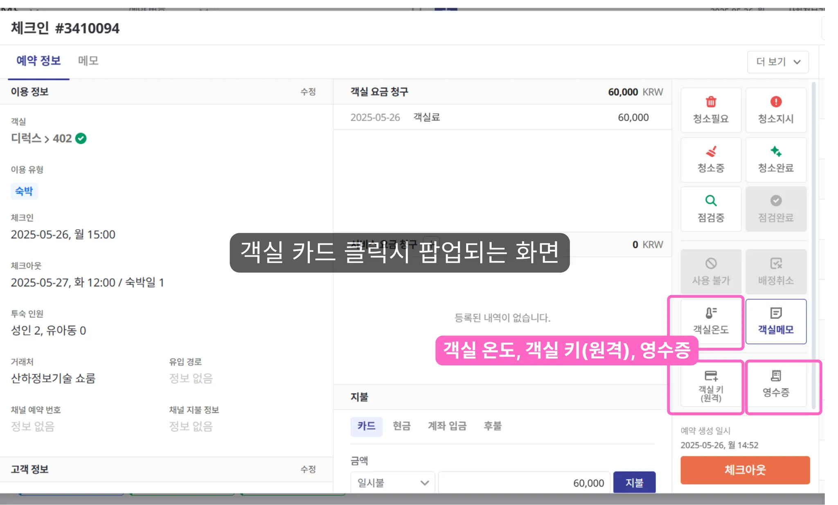Open 객실온도 thermometer icon button

[710, 321]
